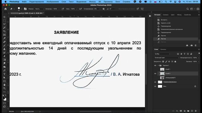Select the Rectangular Marquee tool
The width and height of the screenshot is (202, 113).
(4, 20)
